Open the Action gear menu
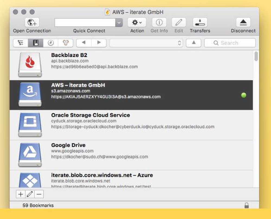 tap(137, 22)
